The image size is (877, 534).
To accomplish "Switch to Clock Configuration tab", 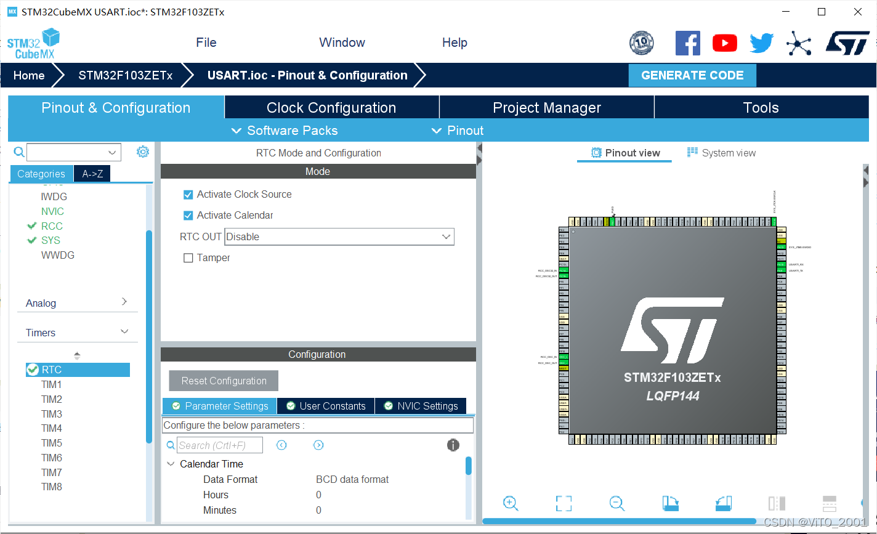I will pos(331,107).
